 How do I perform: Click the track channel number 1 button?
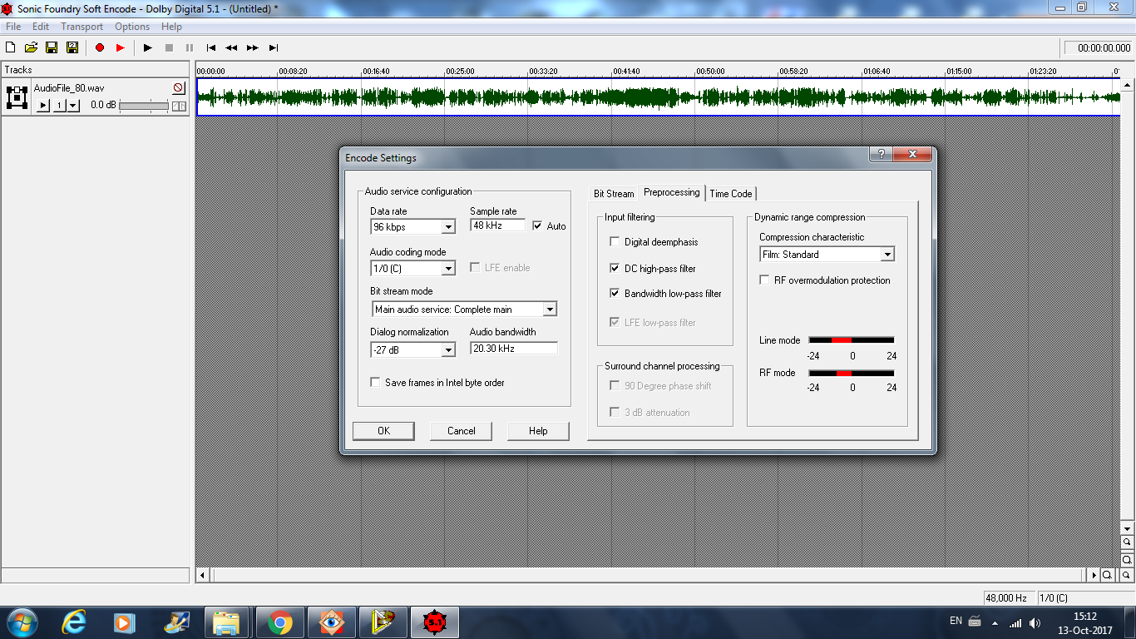coord(59,106)
